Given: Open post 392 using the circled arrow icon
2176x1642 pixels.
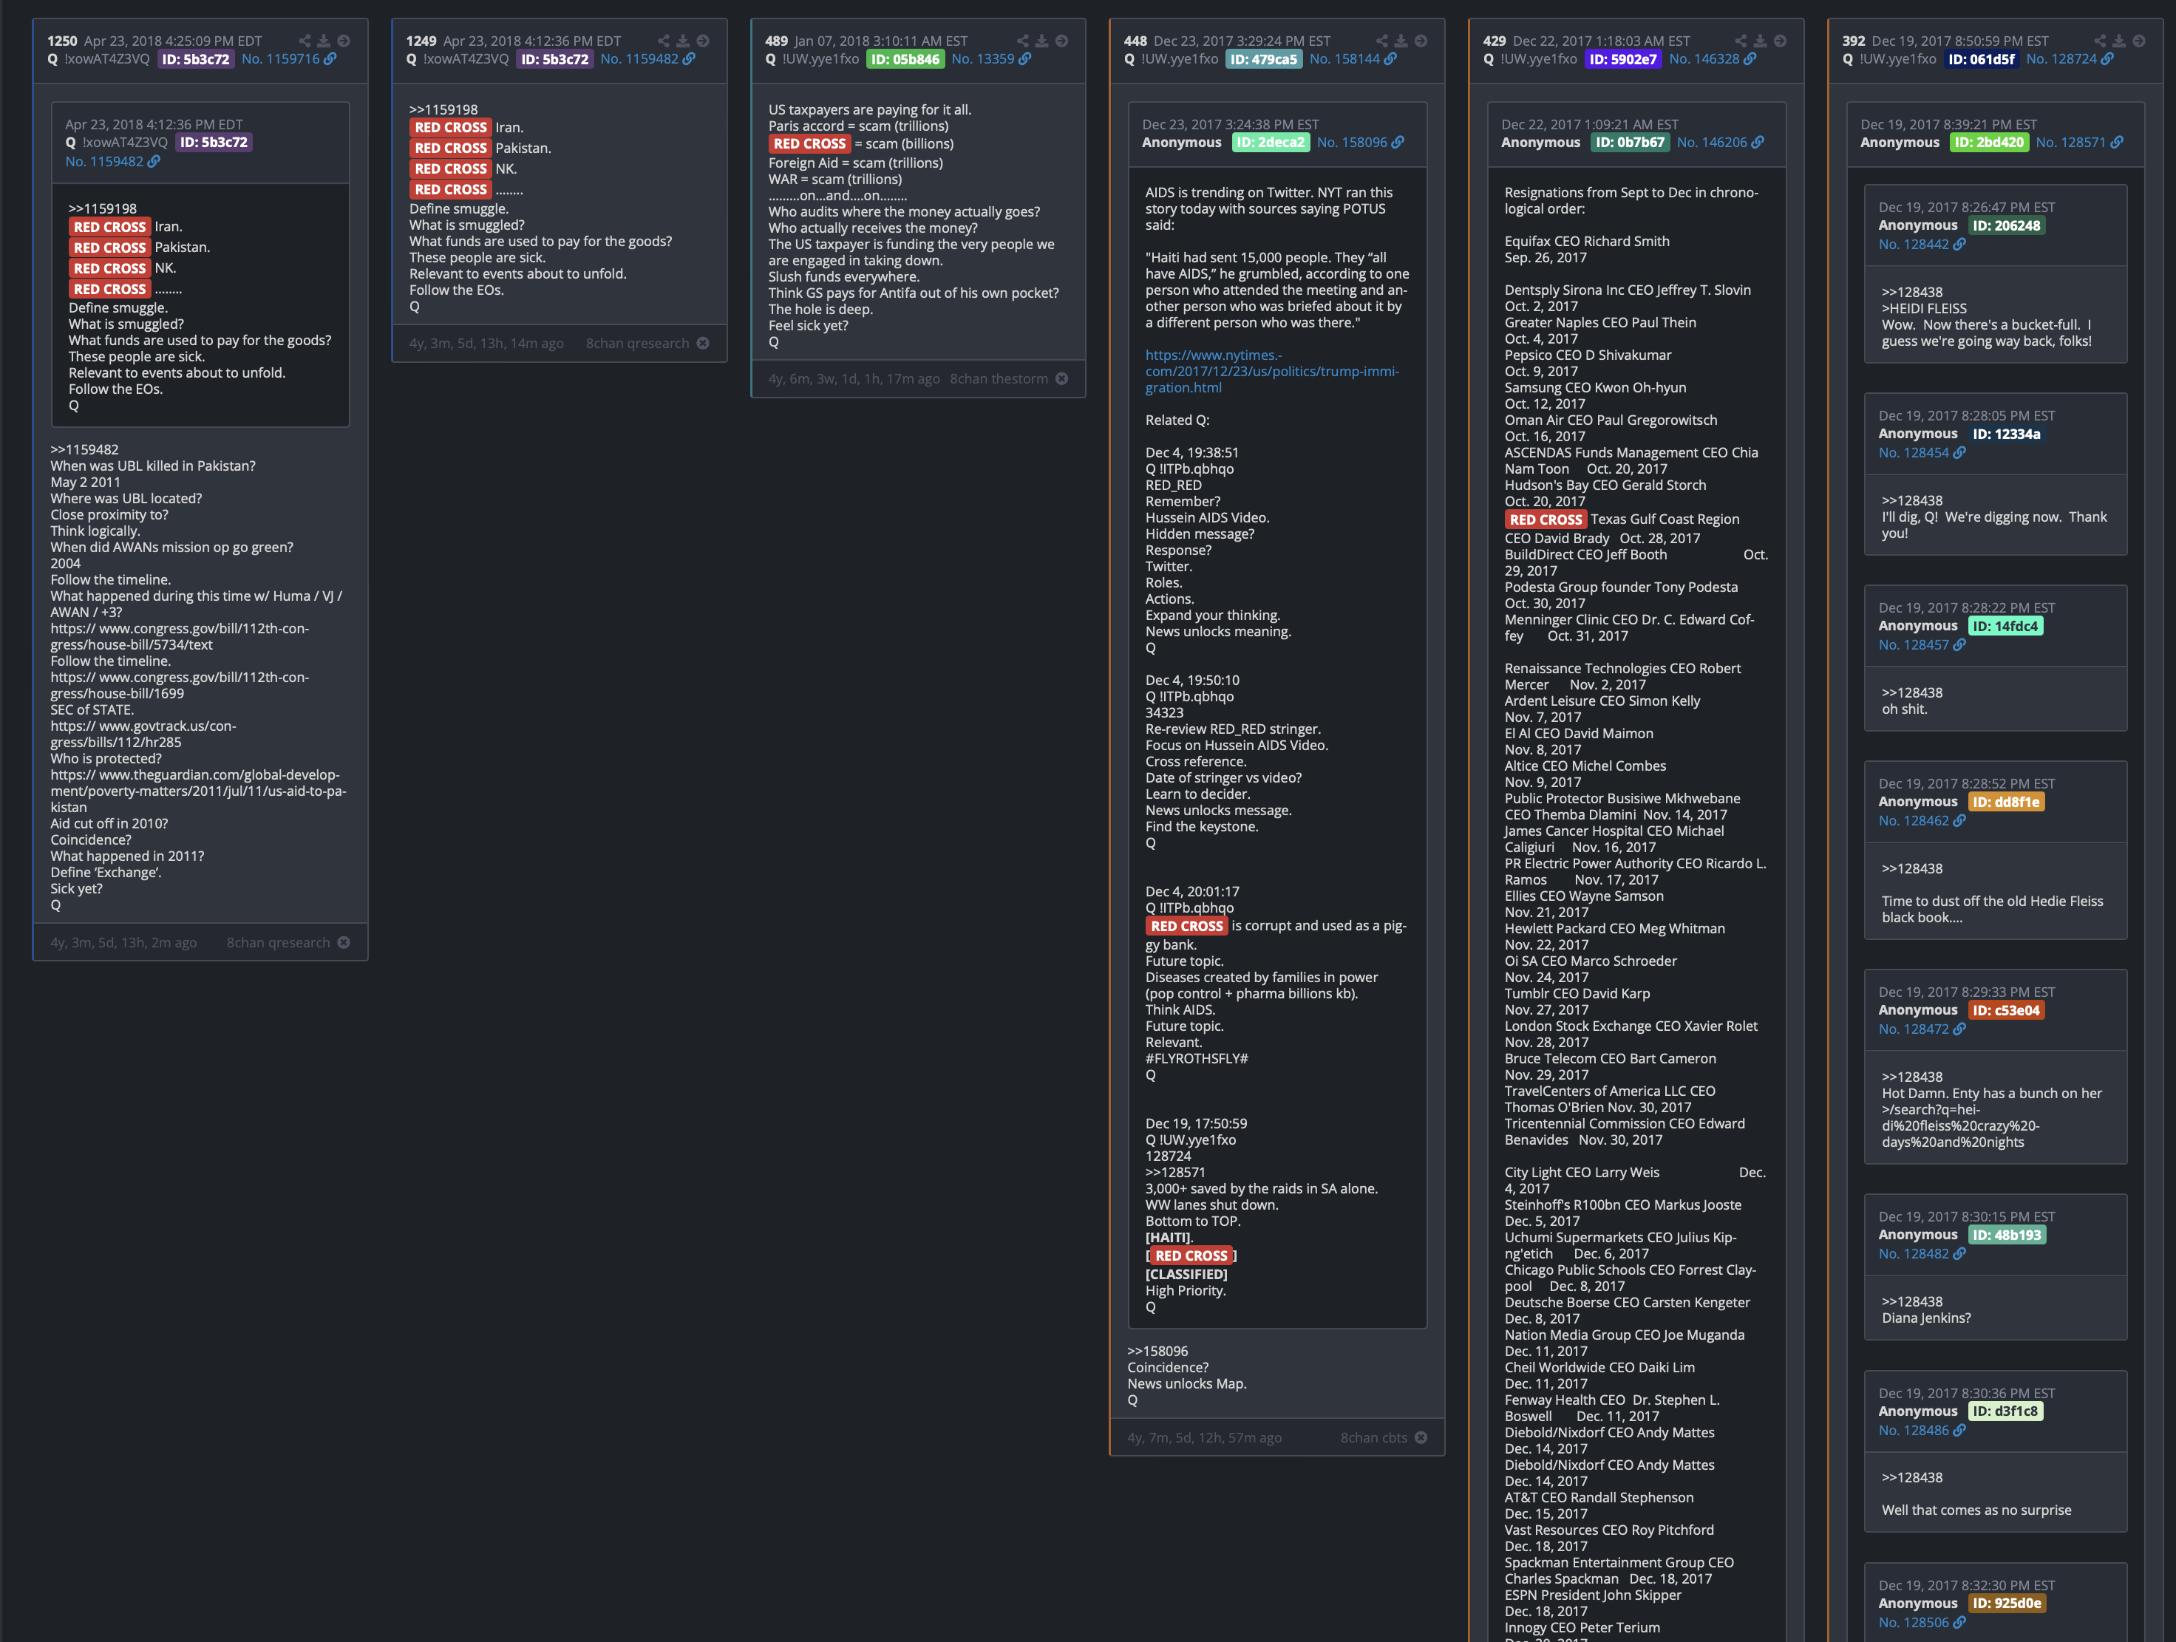Looking at the screenshot, I should tap(2138, 41).
